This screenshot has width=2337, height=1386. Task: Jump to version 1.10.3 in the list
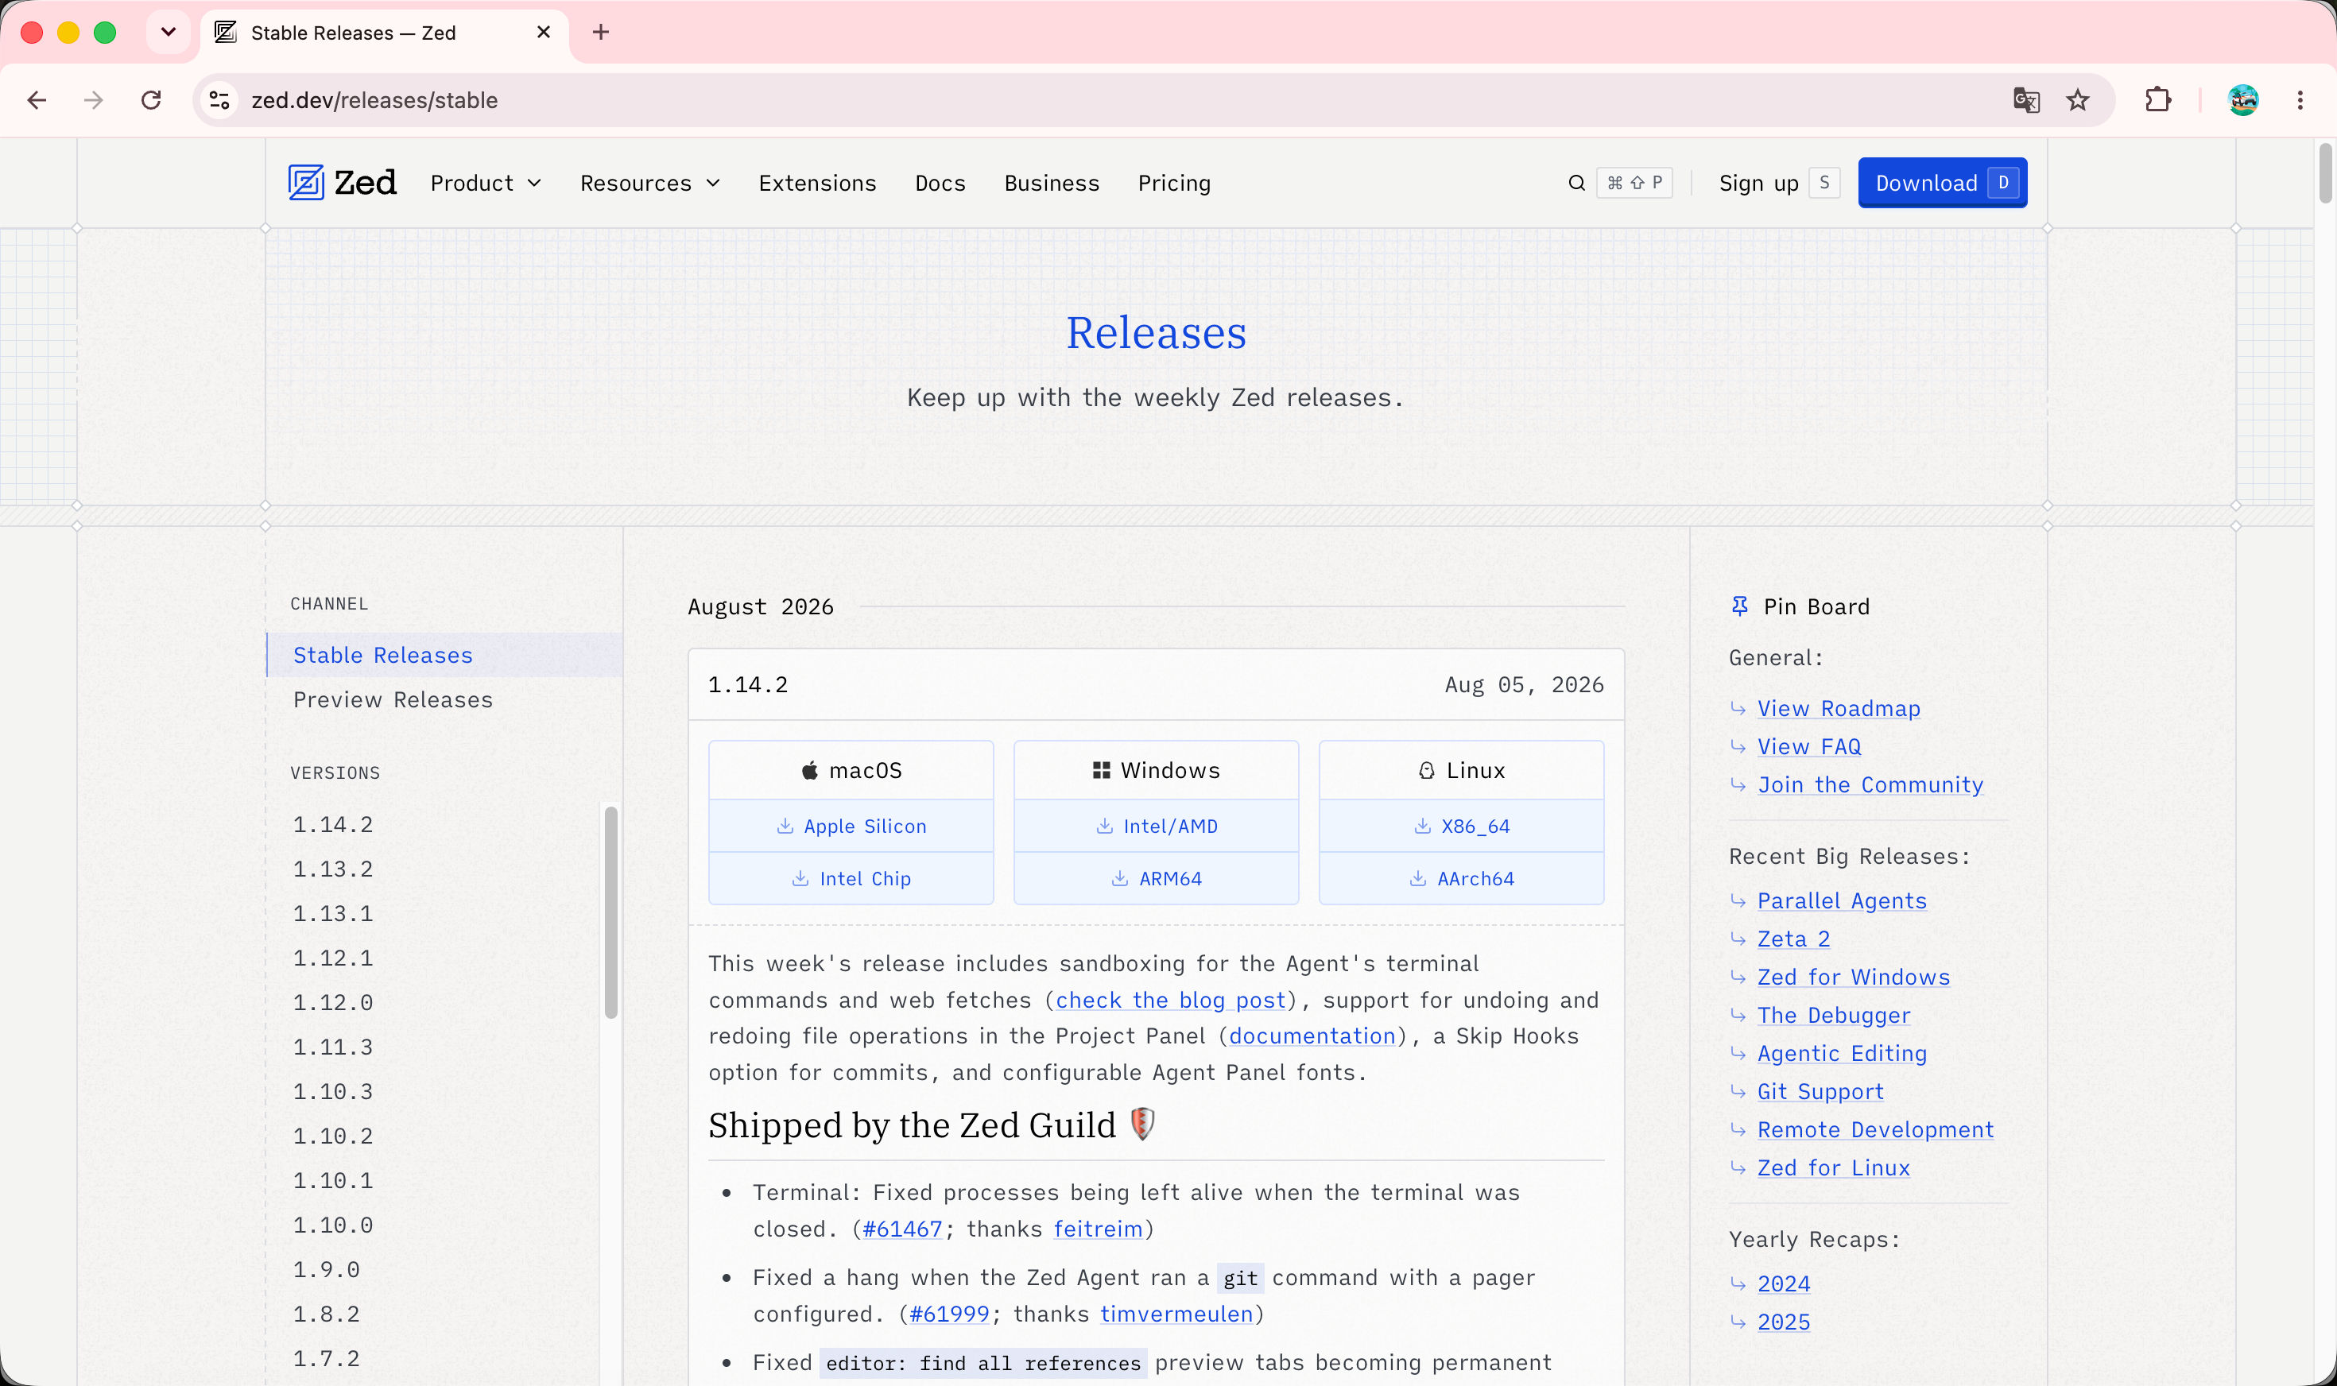pos(332,1092)
